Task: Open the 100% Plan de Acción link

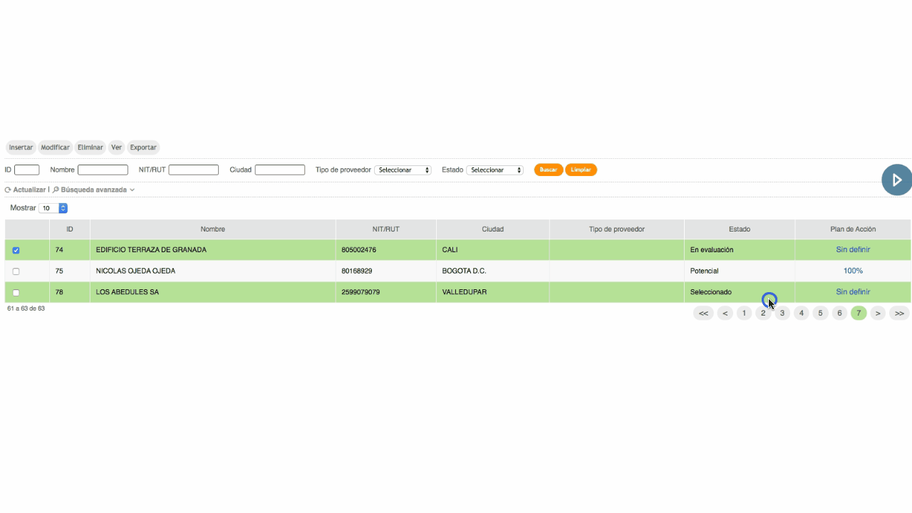Action: click(853, 271)
